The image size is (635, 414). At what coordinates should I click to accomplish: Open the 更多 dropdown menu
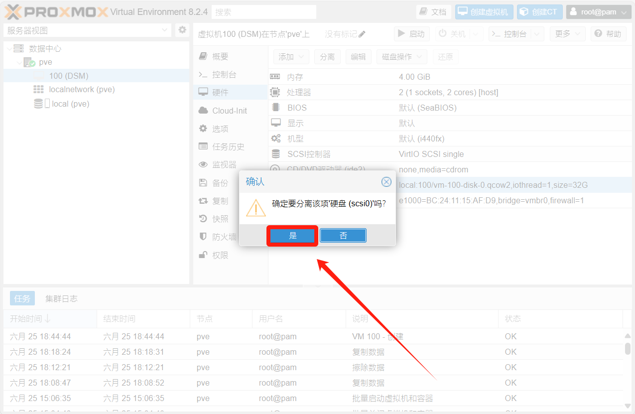(568, 34)
